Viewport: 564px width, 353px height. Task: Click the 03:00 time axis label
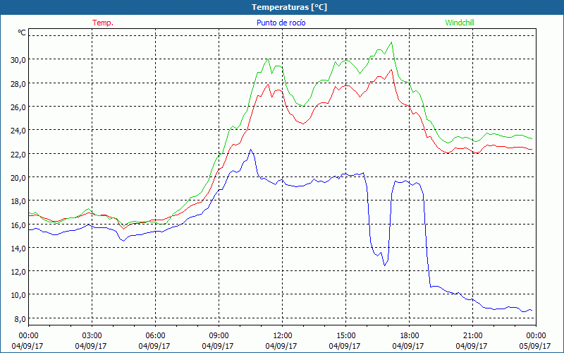[x=92, y=336]
